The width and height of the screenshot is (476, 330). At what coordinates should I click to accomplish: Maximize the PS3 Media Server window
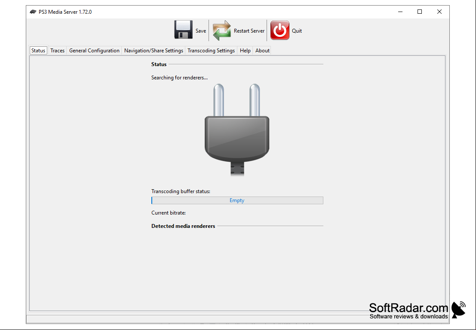click(x=420, y=12)
